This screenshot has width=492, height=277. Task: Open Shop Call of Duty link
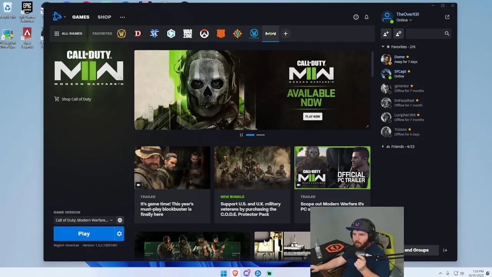tap(73, 99)
